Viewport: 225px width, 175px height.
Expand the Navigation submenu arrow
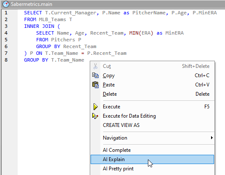(212, 138)
